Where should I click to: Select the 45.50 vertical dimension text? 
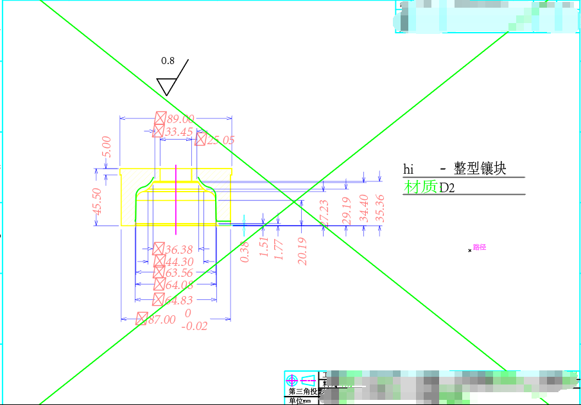click(97, 201)
